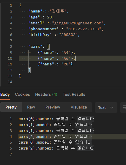
Task: Select the Raw view mode
Action: (x=31, y=107)
